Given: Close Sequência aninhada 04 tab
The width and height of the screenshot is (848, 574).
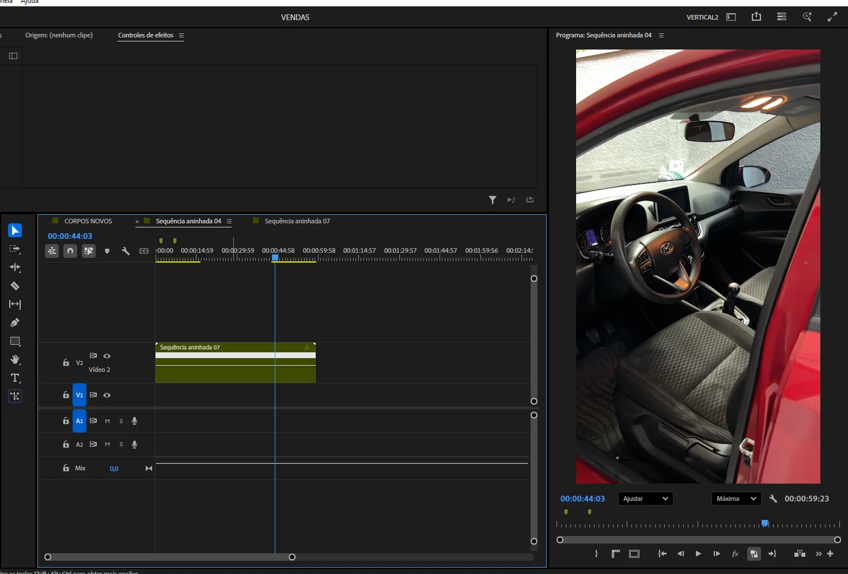Looking at the screenshot, I should 137,222.
